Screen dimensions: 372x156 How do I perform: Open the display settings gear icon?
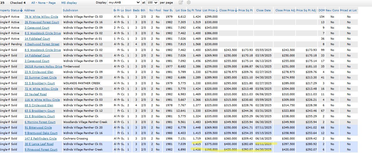click(189, 3)
